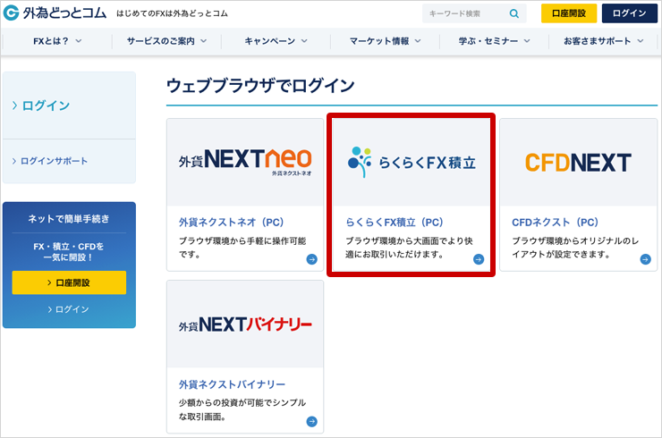Click the 外貨NEXTneo logo image

click(x=245, y=162)
